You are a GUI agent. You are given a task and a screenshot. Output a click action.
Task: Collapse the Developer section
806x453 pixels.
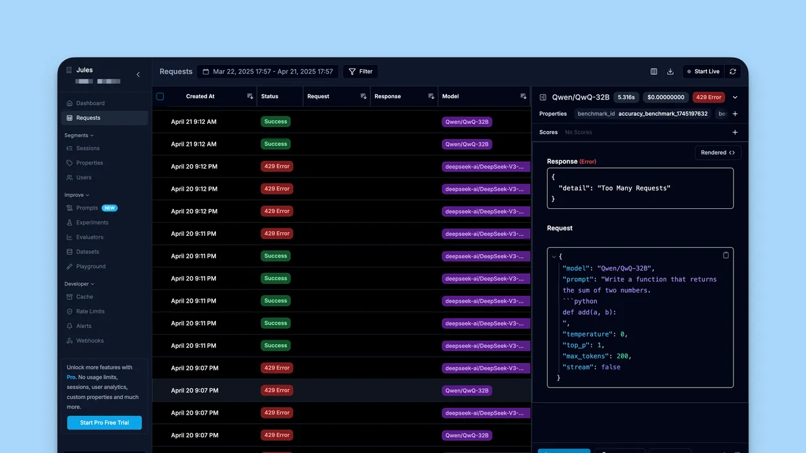(79, 284)
